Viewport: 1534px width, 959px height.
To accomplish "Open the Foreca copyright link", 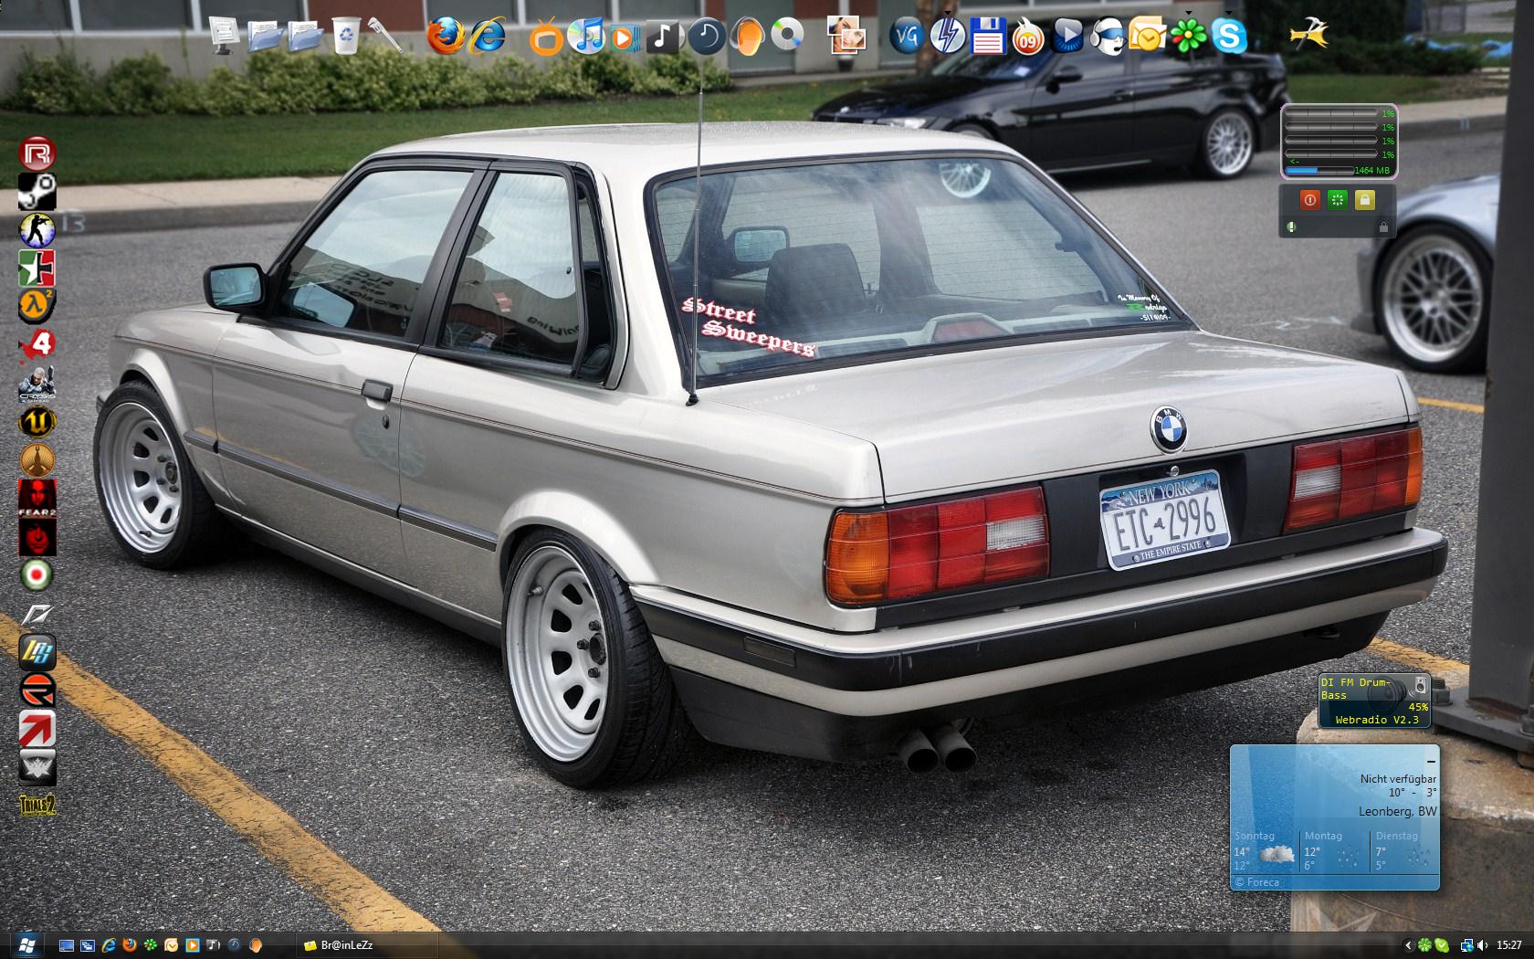I will (1257, 882).
